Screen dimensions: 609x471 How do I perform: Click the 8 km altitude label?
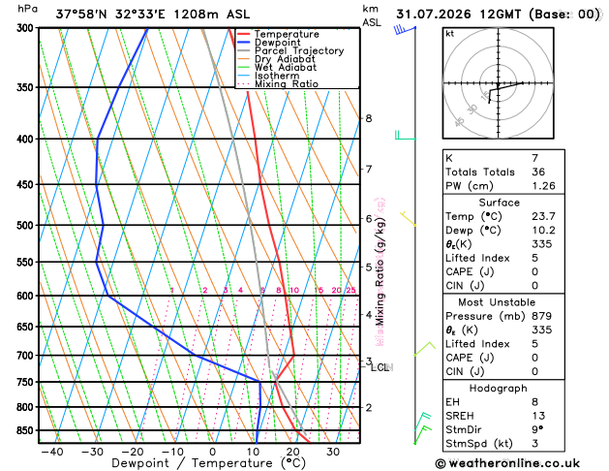(x=369, y=118)
